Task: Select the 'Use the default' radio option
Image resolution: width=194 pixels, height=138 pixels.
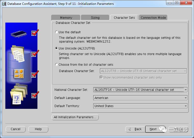Action: click(x=57, y=32)
